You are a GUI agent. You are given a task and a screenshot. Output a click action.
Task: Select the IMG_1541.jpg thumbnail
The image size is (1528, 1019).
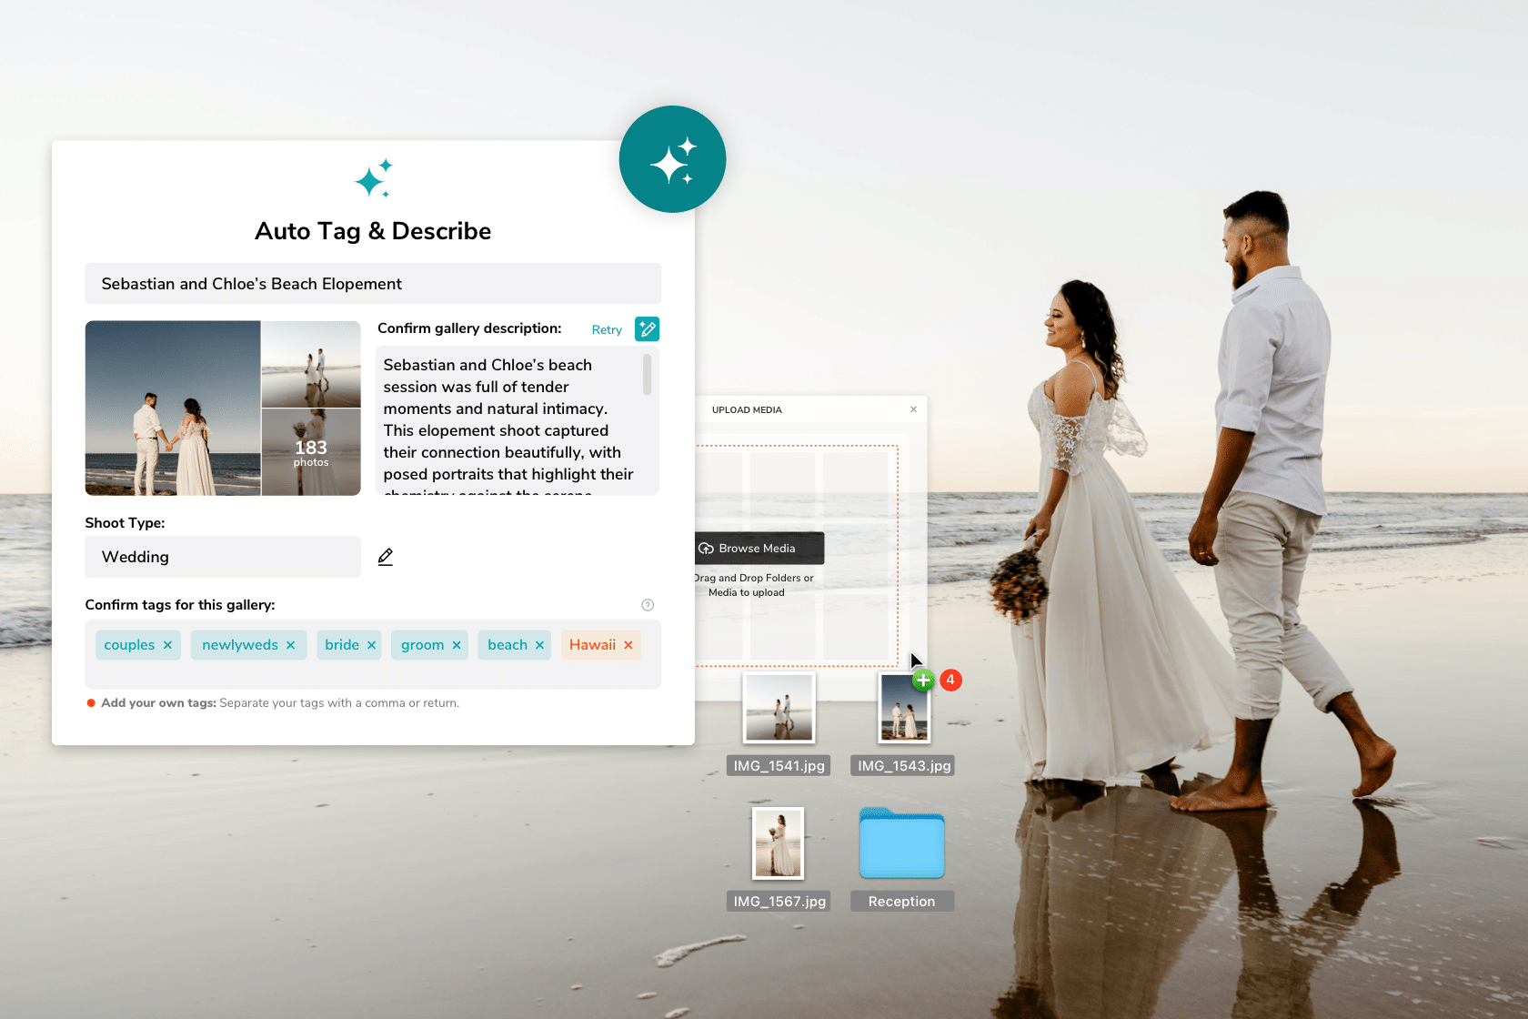[778, 707]
